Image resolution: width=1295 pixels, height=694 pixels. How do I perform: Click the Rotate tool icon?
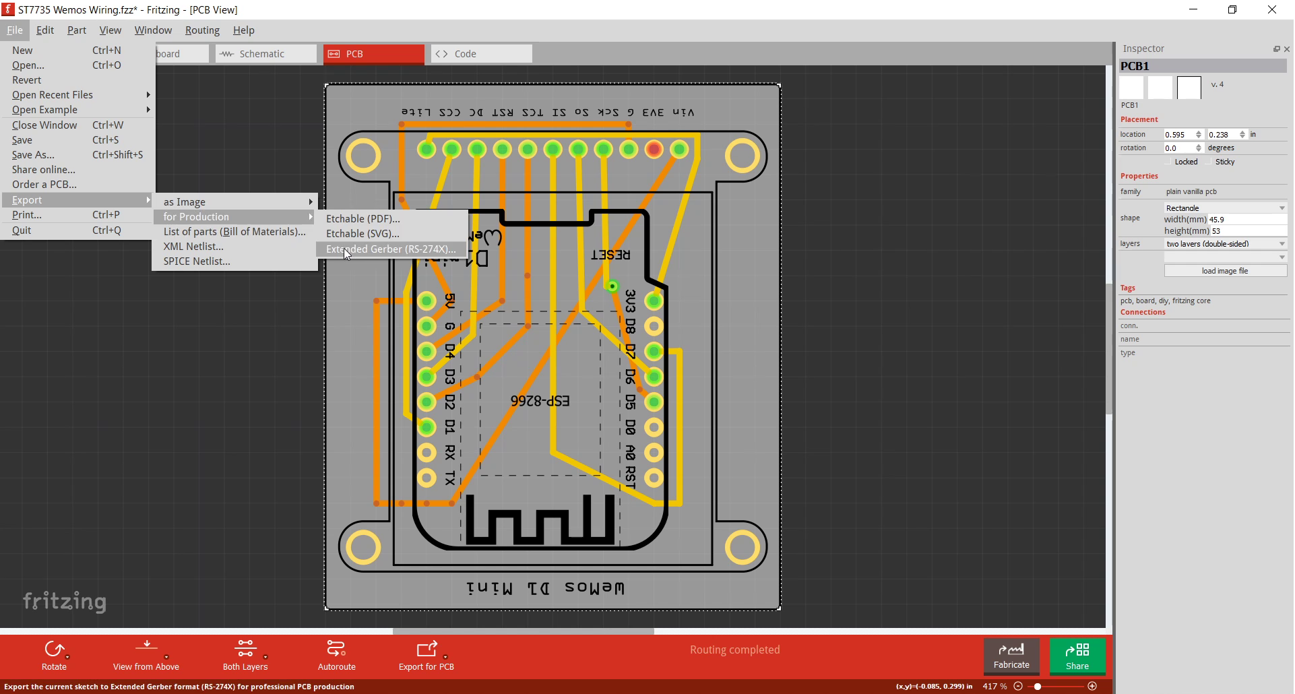click(54, 650)
